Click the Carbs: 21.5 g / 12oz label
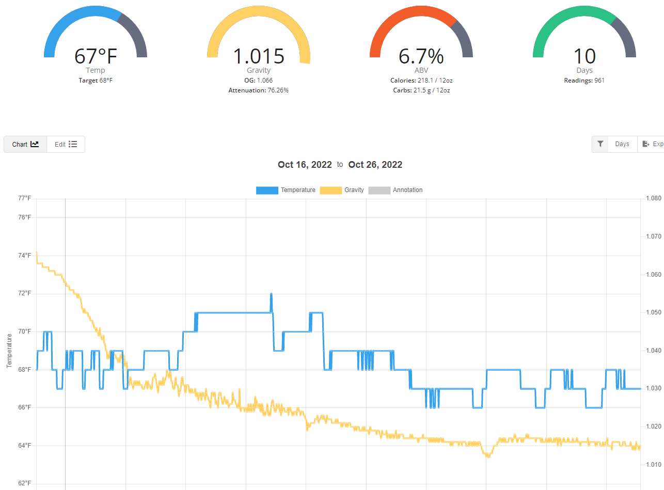The width and height of the screenshot is (664, 490). (x=421, y=90)
